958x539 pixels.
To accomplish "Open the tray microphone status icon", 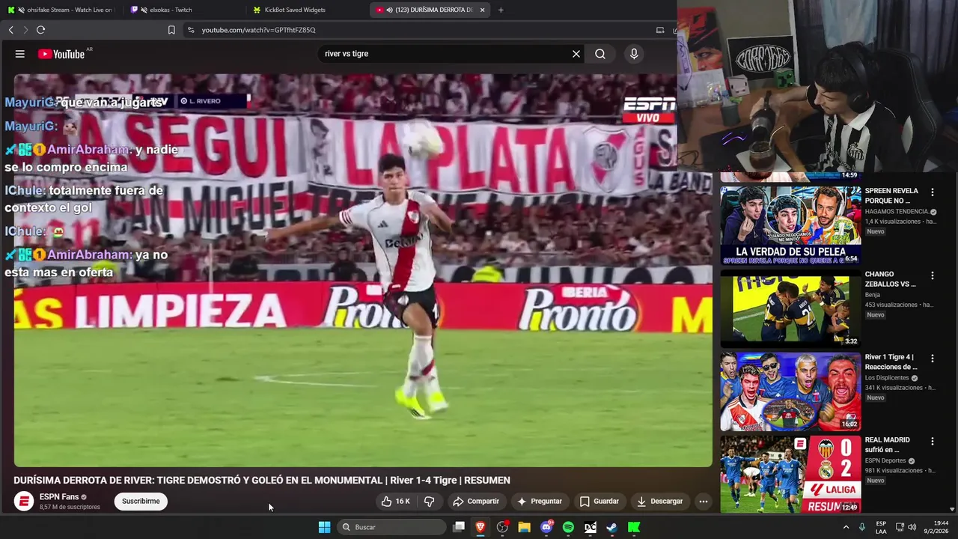I will click(862, 527).
